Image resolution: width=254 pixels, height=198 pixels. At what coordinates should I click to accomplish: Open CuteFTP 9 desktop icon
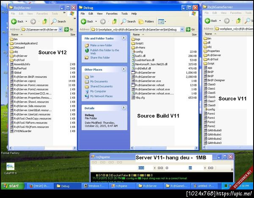point(10,168)
